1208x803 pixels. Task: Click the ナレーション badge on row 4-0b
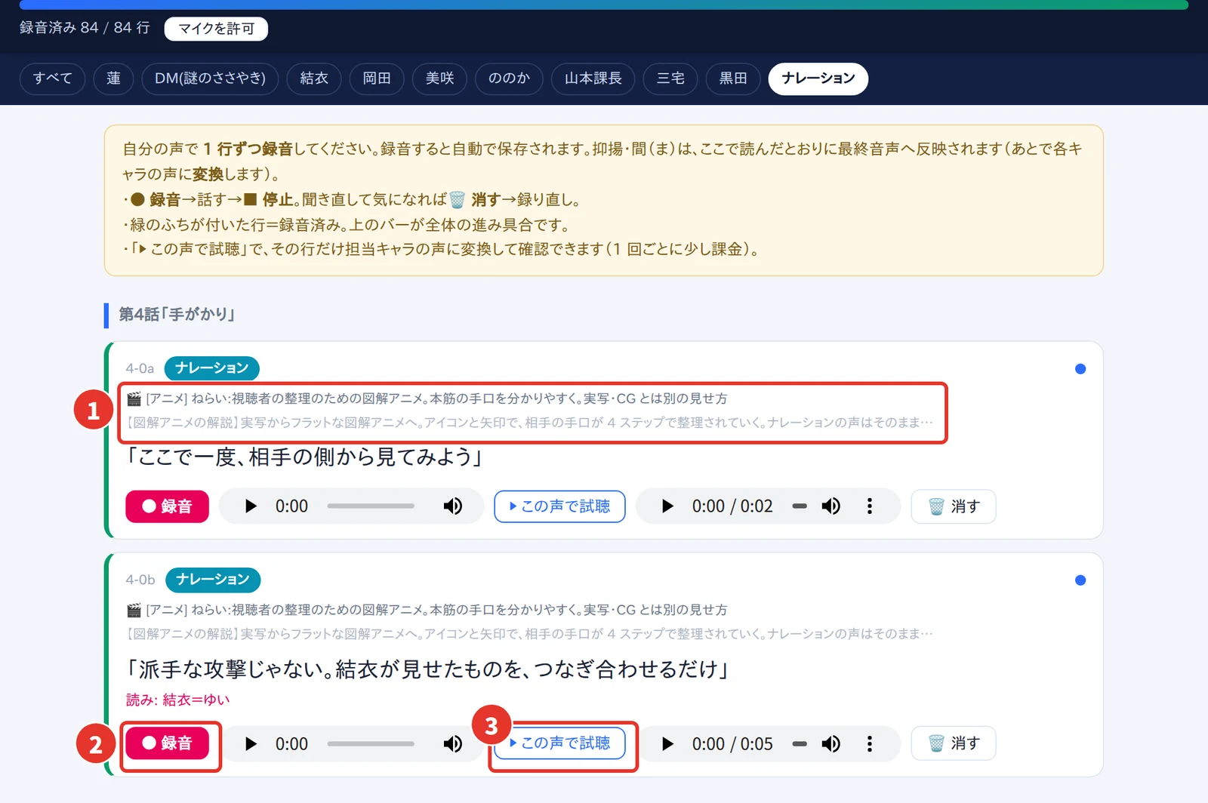coord(213,580)
